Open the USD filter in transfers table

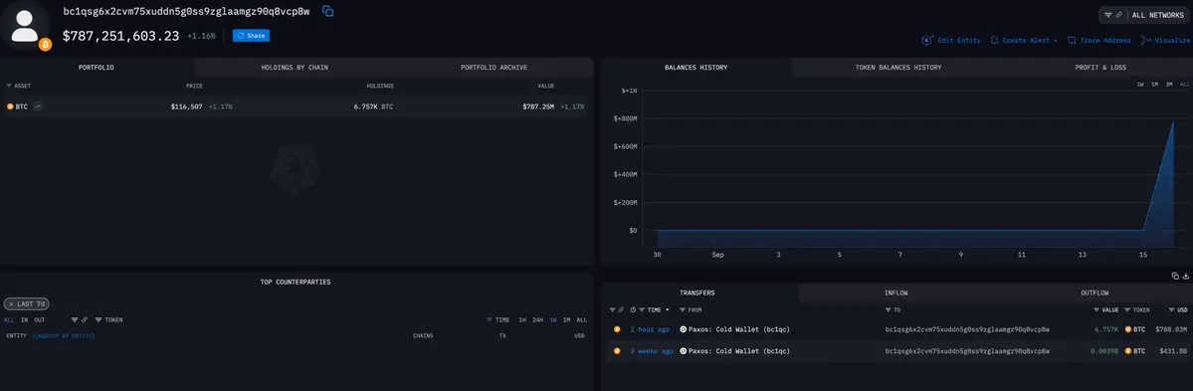1178,310
